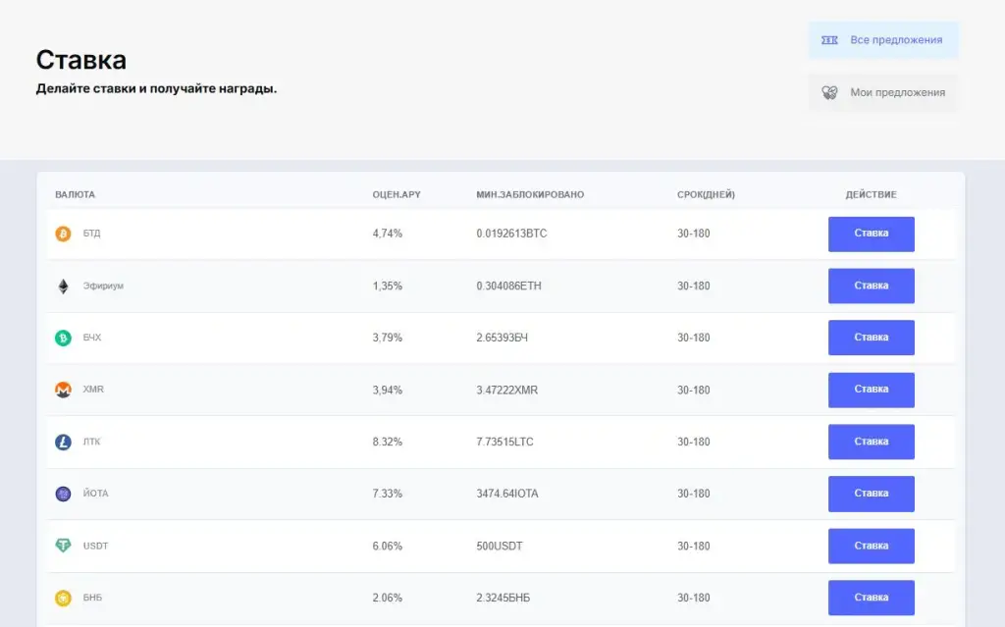The image size is (1005, 627).
Task: Click the Monero XMR icon
Action: point(63,390)
